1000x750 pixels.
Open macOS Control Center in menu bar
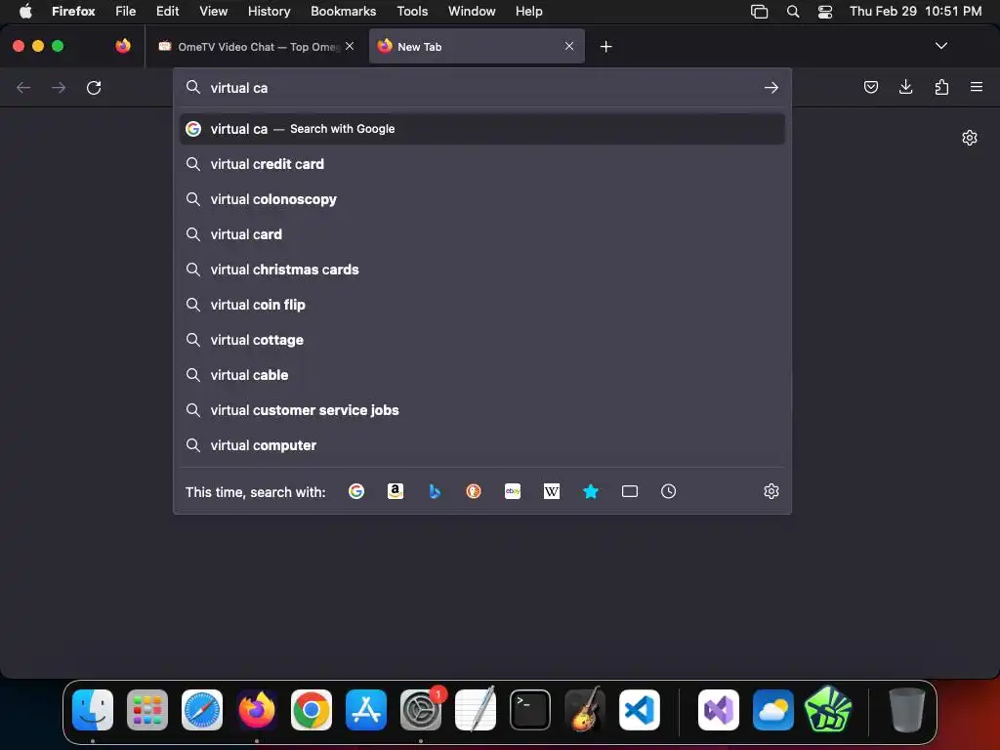(x=824, y=12)
